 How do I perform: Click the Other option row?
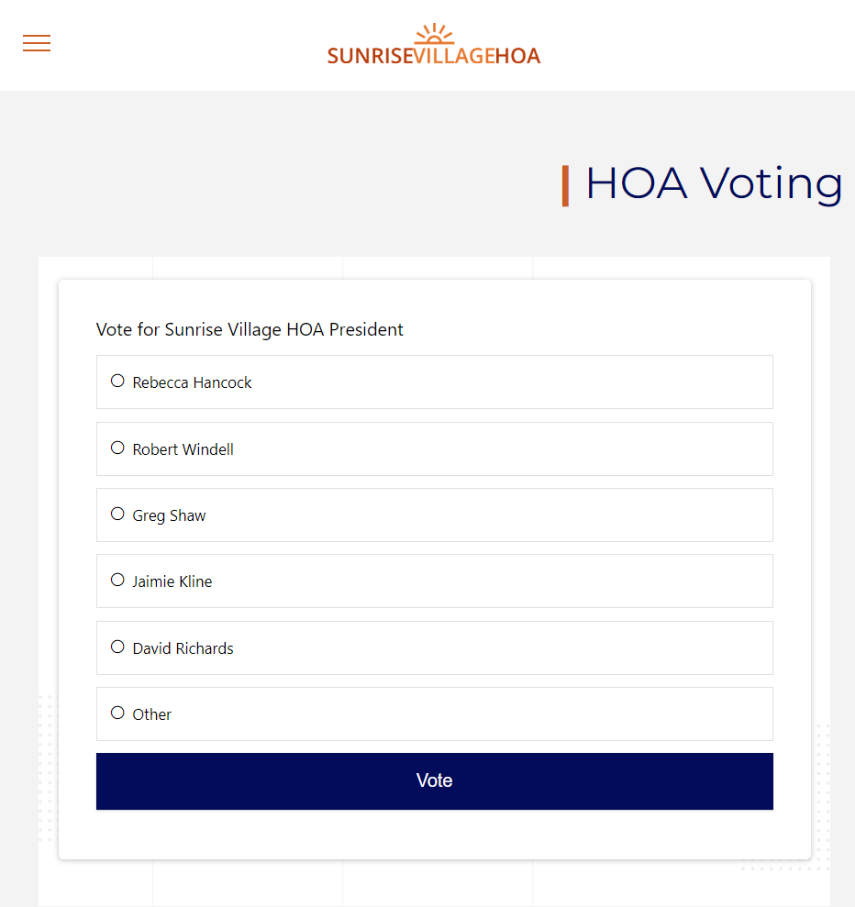coord(434,713)
